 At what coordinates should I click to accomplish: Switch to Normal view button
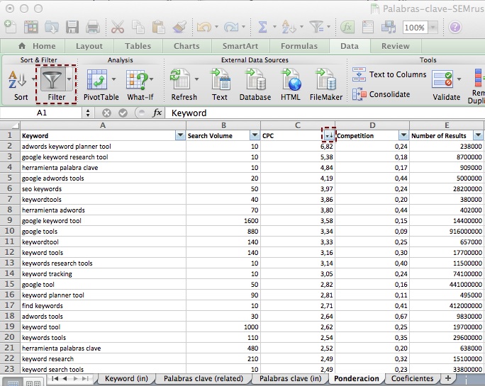coord(13,382)
